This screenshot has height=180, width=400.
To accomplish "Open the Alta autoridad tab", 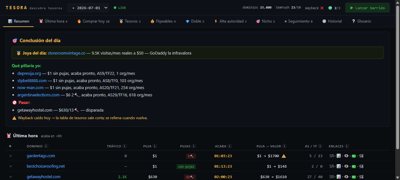I will tap(230, 21).
